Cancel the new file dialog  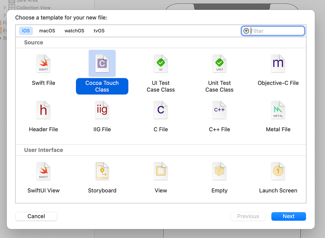(36, 216)
